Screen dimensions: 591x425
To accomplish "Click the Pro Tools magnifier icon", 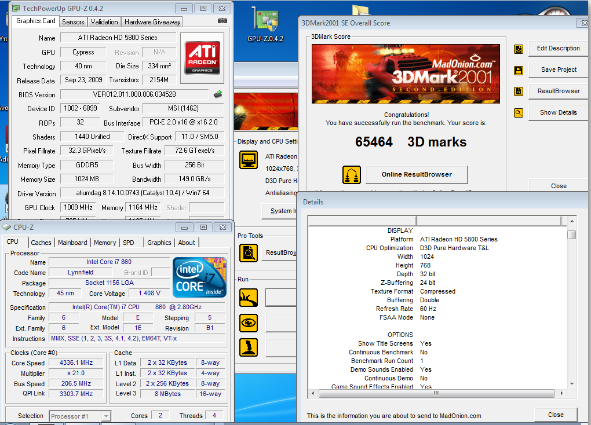I will pos(249,253).
